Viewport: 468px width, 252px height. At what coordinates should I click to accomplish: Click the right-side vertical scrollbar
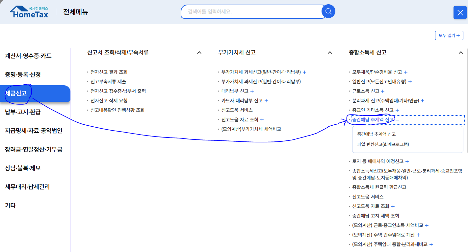click(466, 131)
